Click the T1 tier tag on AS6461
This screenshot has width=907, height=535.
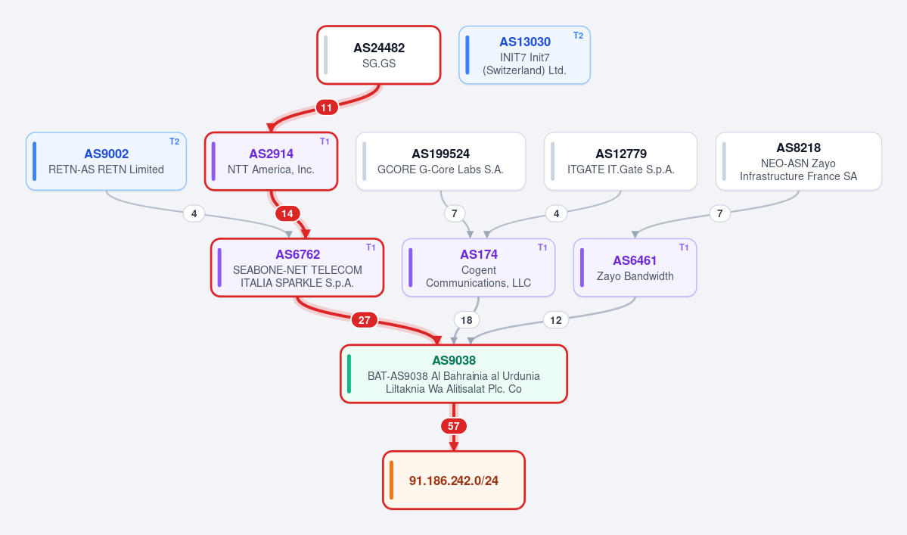684,247
